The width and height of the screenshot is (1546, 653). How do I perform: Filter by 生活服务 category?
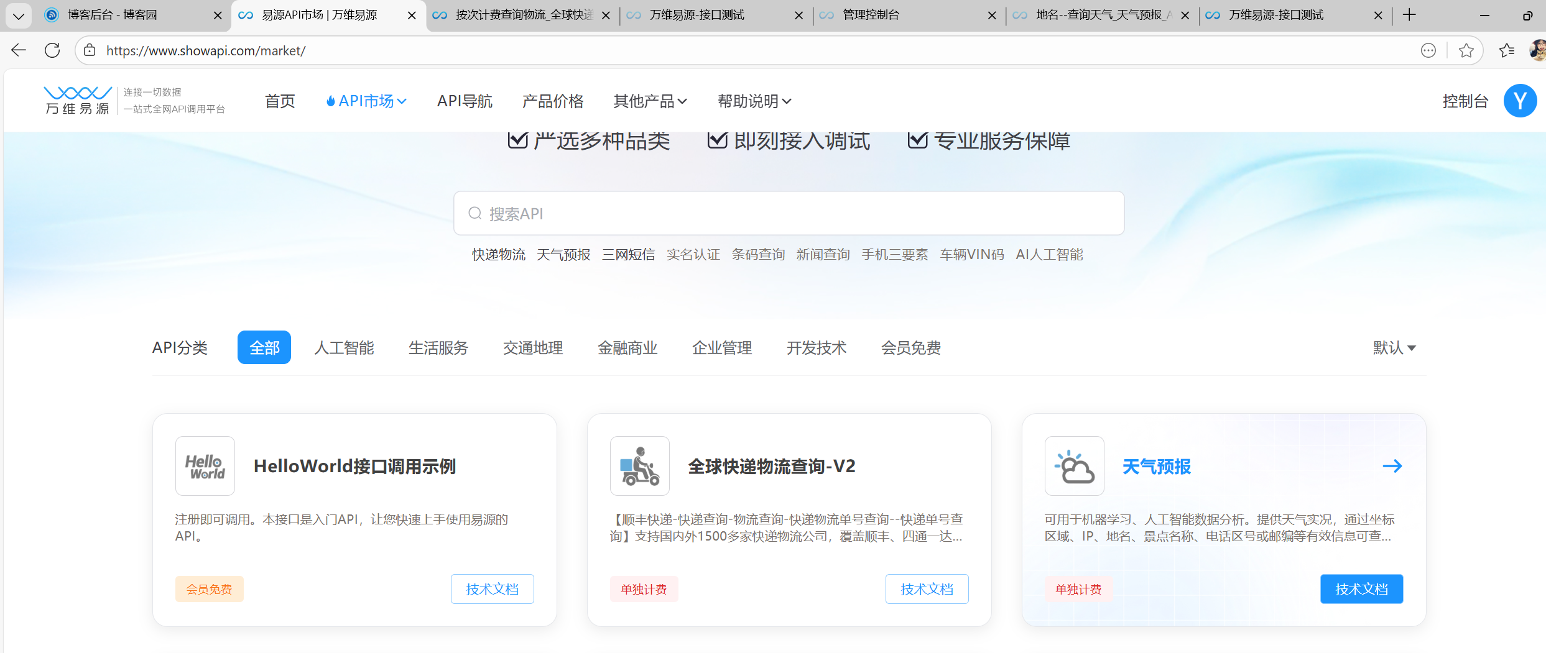(x=438, y=347)
